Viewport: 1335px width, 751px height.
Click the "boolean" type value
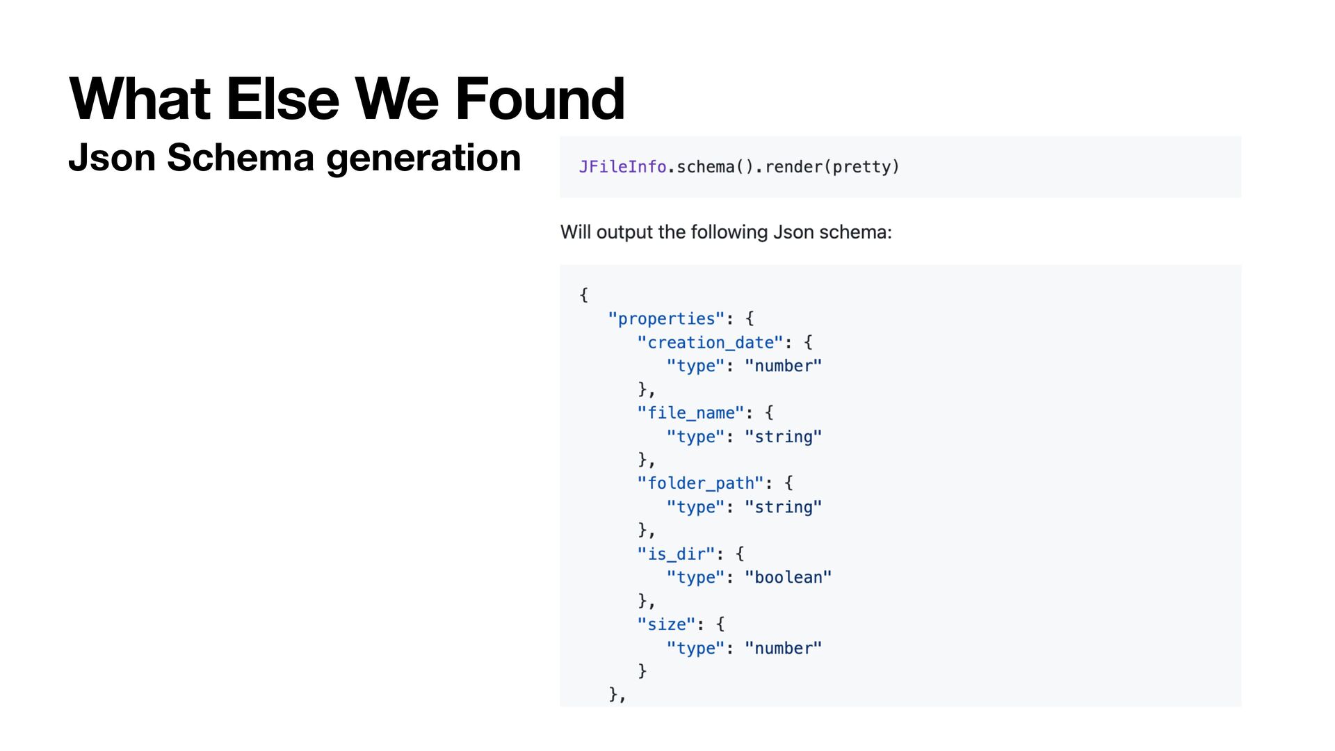pyautogui.click(x=788, y=577)
